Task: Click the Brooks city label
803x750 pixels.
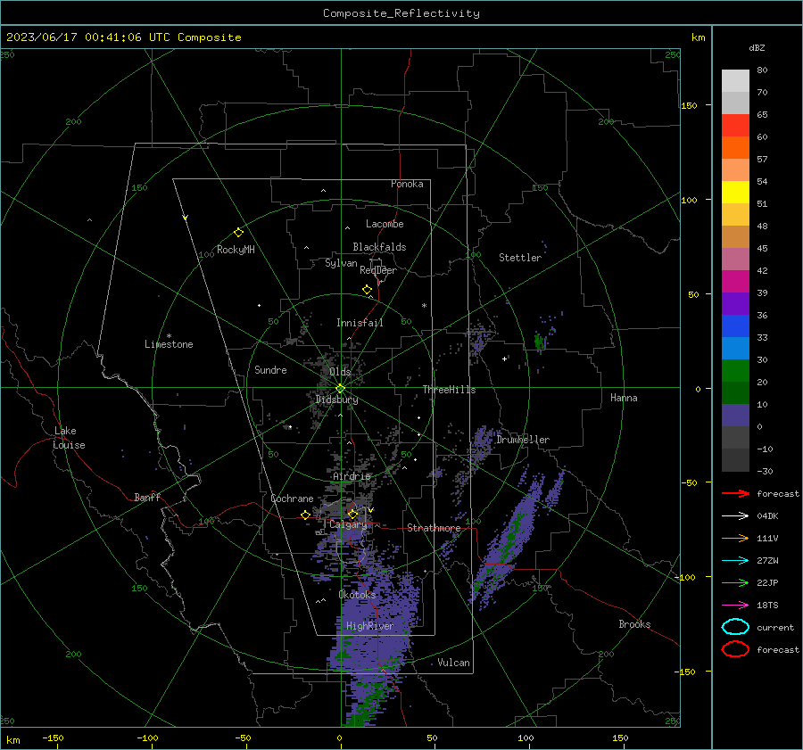Action: point(634,624)
